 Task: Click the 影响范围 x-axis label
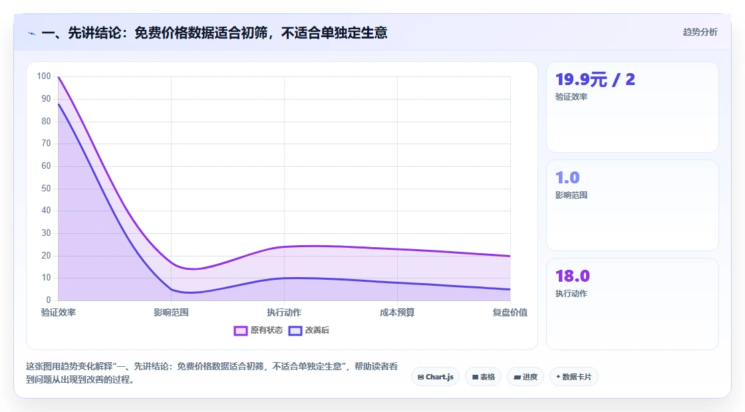171,312
